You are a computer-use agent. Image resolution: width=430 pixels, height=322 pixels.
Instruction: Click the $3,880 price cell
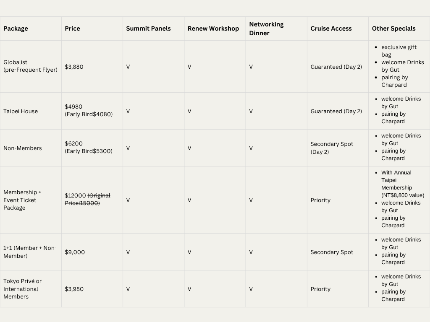[74, 67]
